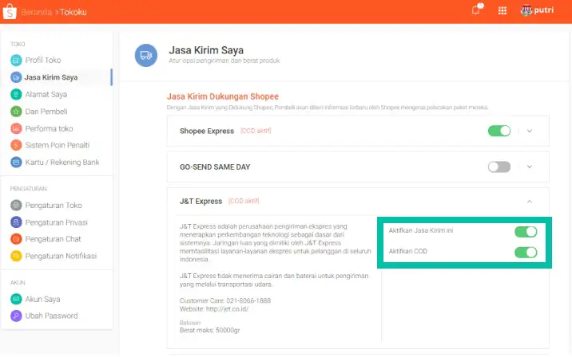Click the Shopee Express title
This screenshot has height=357, width=572.
(x=207, y=131)
